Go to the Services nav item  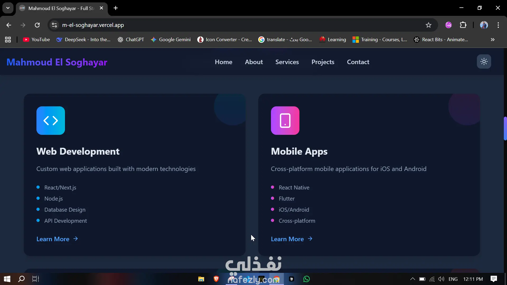[x=287, y=62]
